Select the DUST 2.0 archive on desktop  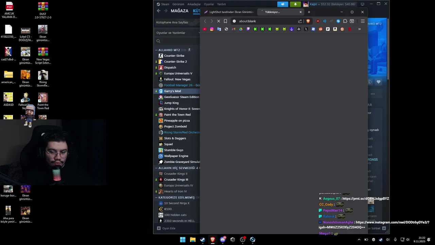(43, 11)
